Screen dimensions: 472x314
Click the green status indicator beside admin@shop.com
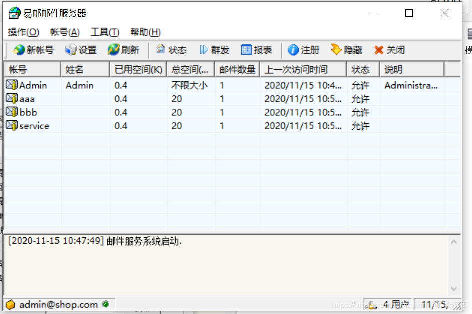106,304
